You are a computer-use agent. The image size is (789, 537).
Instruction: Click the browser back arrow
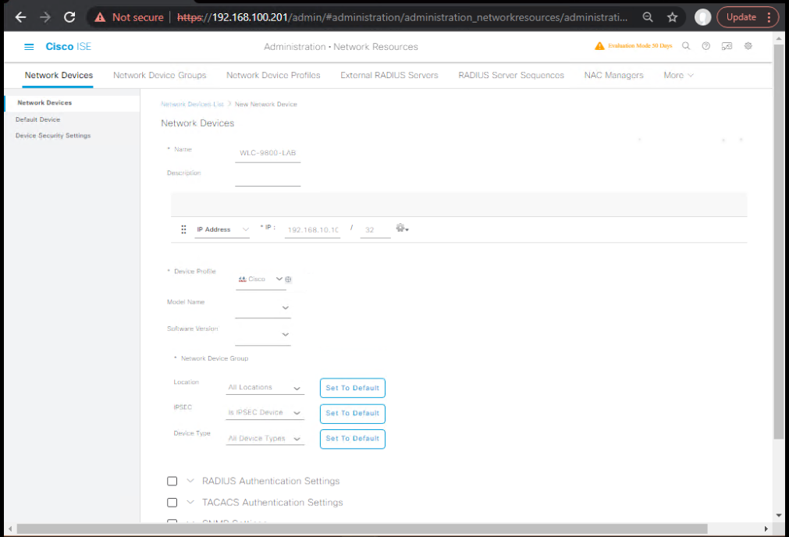[20, 17]
